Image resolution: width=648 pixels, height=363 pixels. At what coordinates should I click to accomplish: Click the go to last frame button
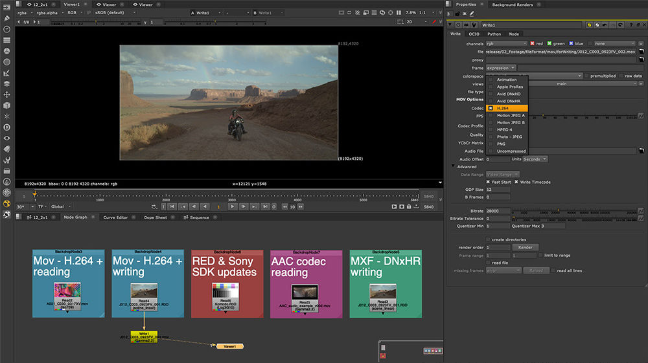(x=265, y=206)
